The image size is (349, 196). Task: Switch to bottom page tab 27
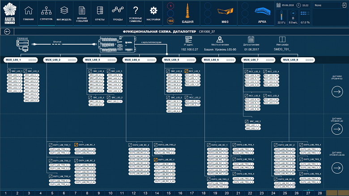pos(308,193)
